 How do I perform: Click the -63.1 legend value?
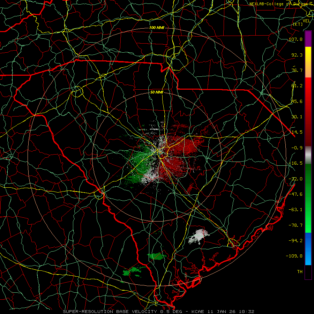click(296, 210)
